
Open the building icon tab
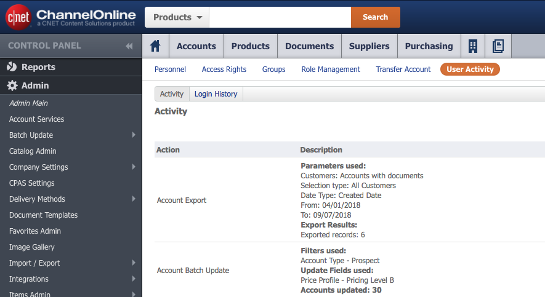pyautogui.click(x=473, y=46)
